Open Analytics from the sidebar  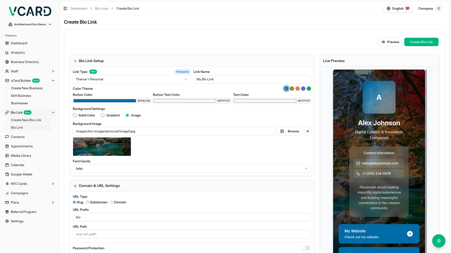(18, 53)
